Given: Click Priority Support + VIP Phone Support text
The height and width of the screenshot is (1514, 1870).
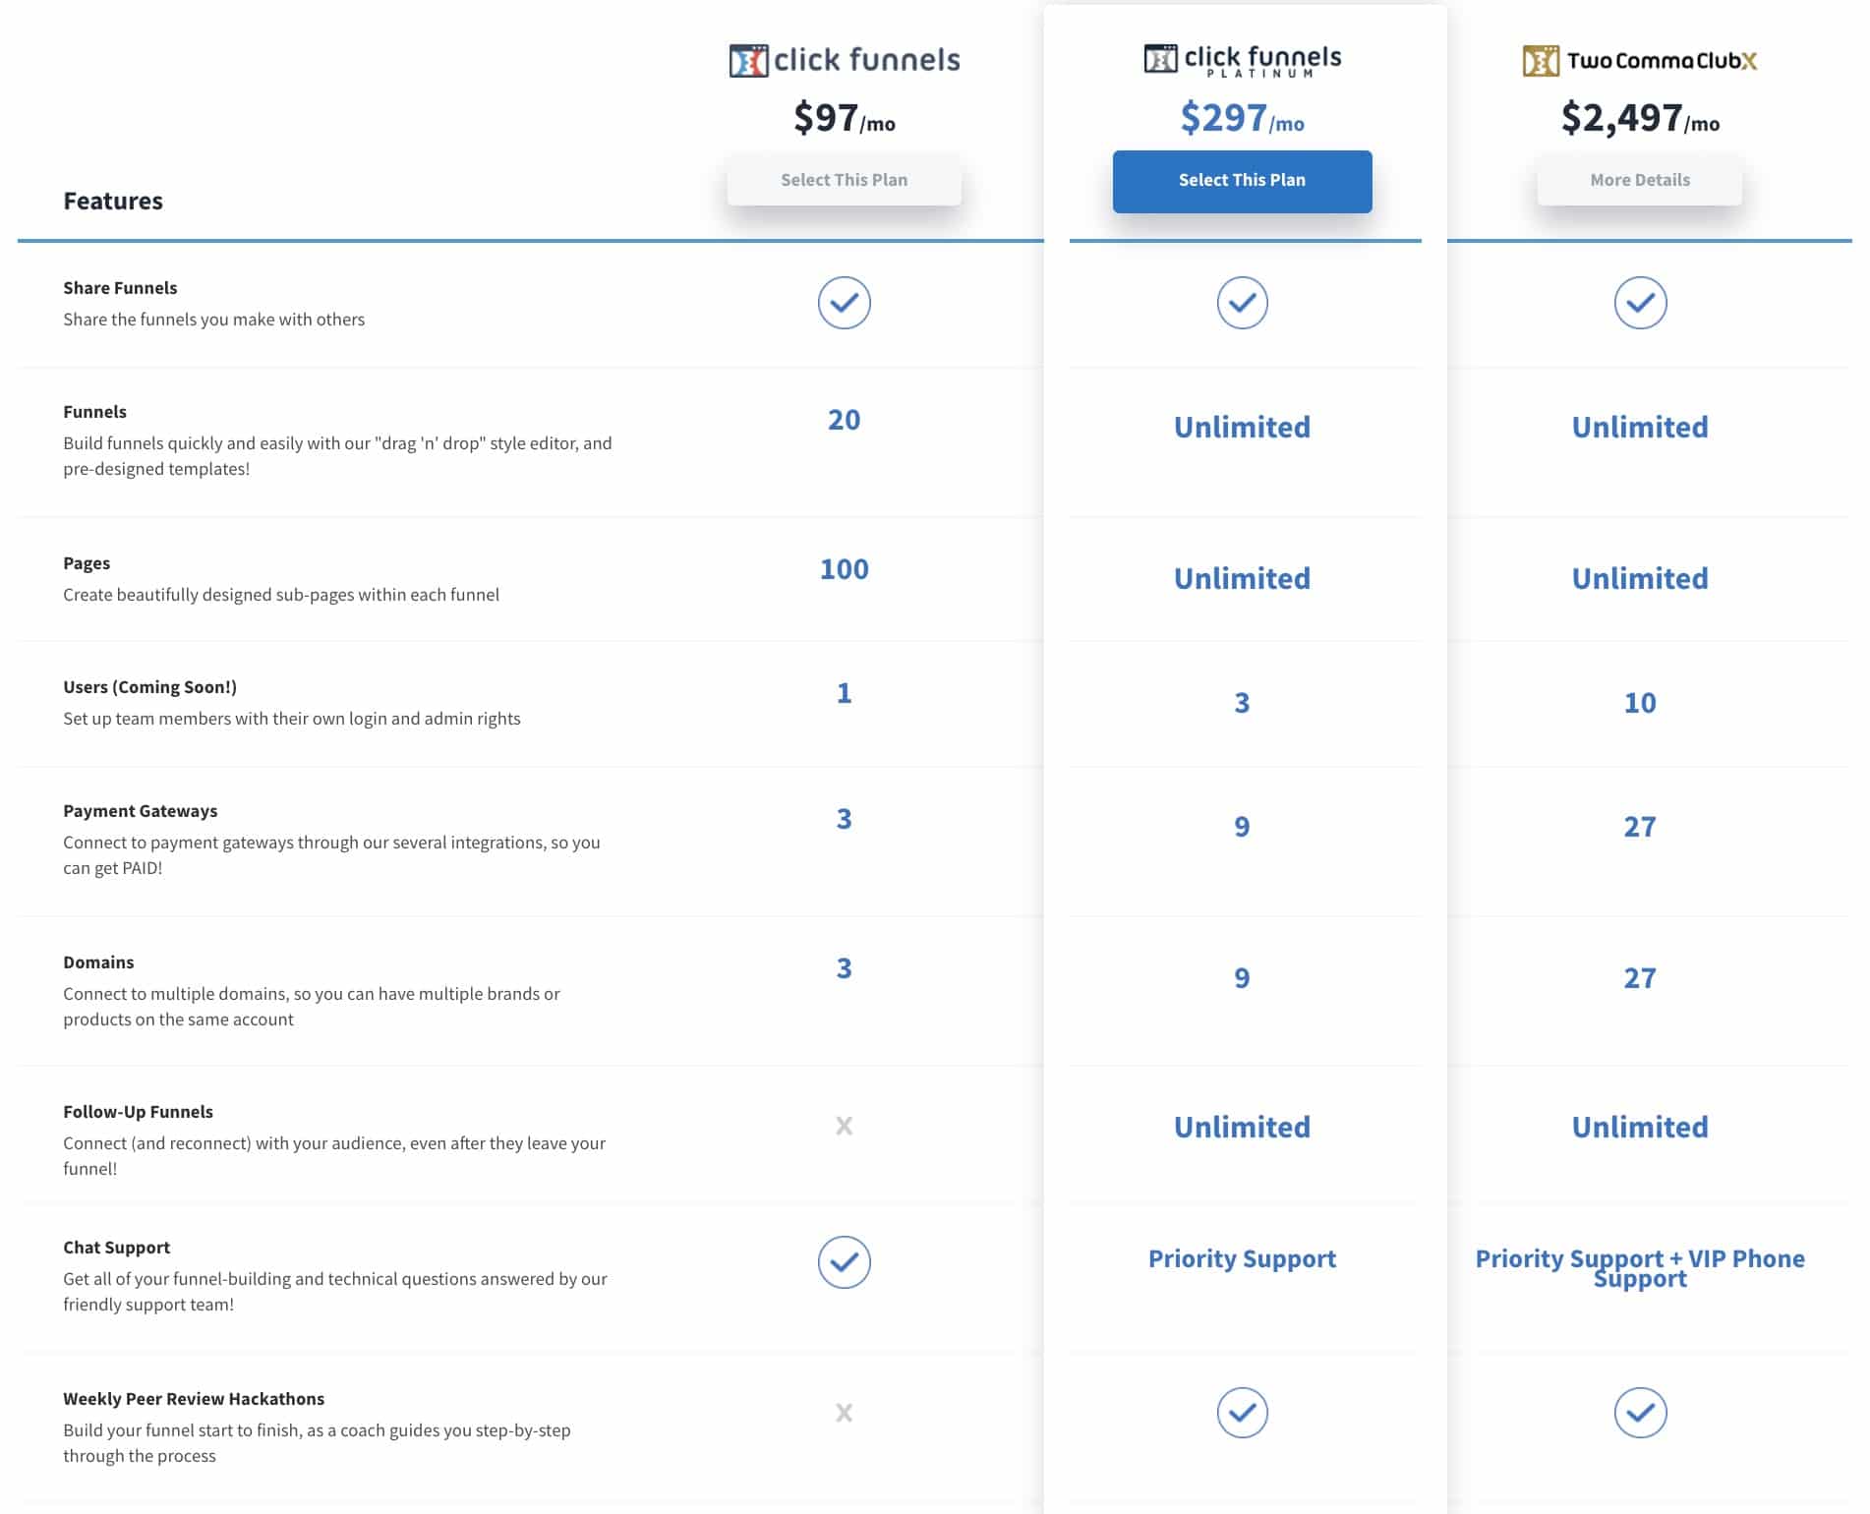Looking at the screenshot, I should click(x=1640, y=1268).
